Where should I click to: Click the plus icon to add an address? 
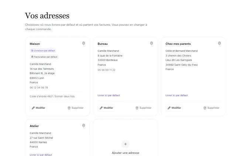point(125,144)
